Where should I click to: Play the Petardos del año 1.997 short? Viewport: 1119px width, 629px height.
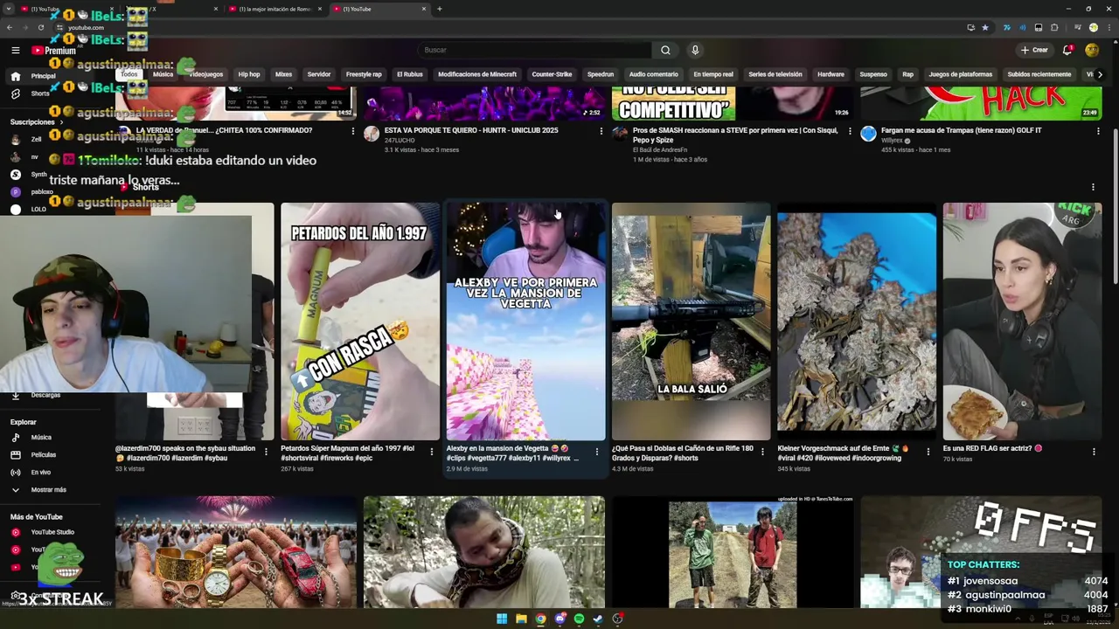pyautogui.click(x=360, y=321)
